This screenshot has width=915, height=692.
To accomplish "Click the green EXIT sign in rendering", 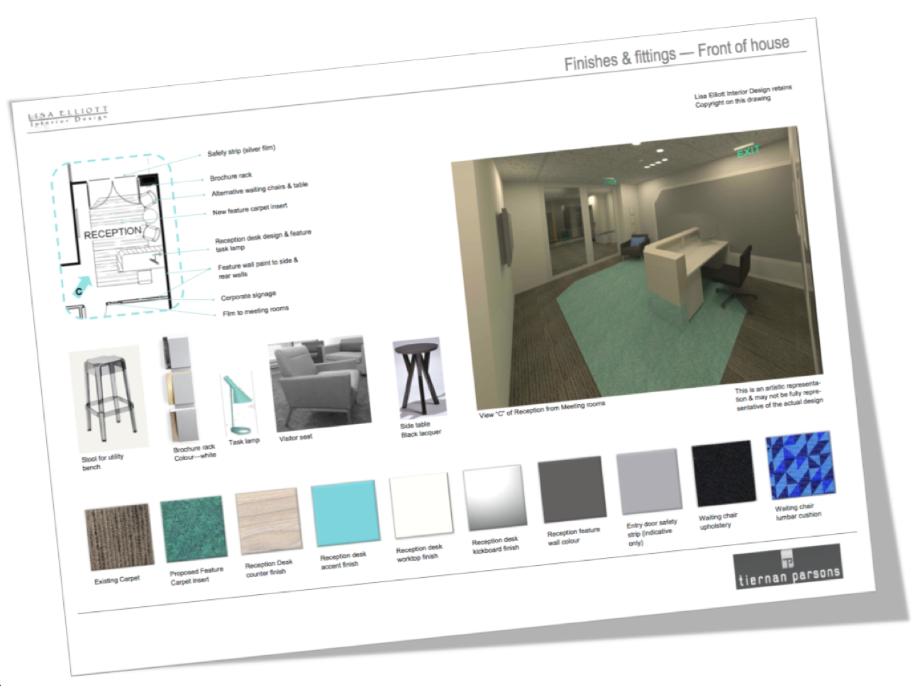I will coord(748,150).
